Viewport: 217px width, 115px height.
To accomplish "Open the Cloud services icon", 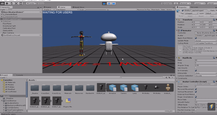I will pos(176,4).
